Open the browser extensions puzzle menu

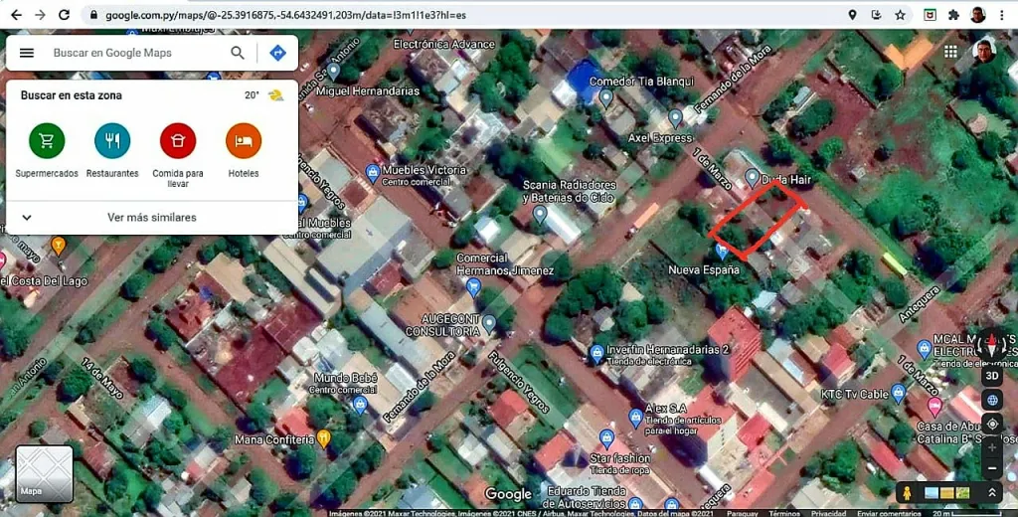pos(953,15)
